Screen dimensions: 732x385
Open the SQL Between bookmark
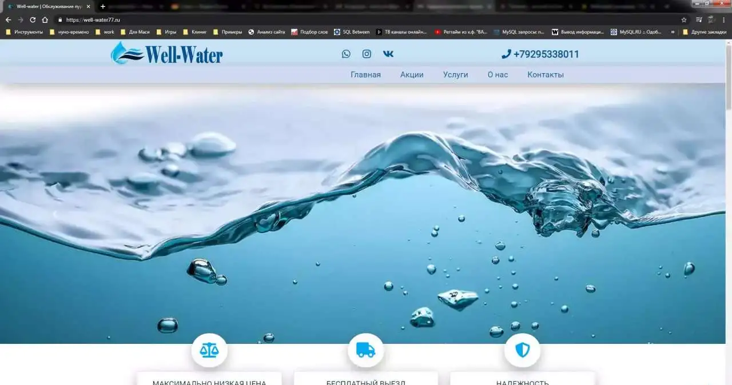[352, 32]
